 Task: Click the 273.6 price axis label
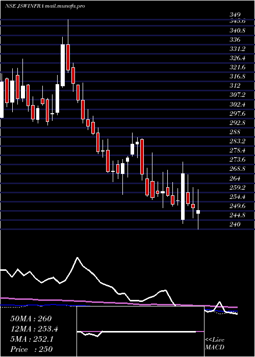237,160
